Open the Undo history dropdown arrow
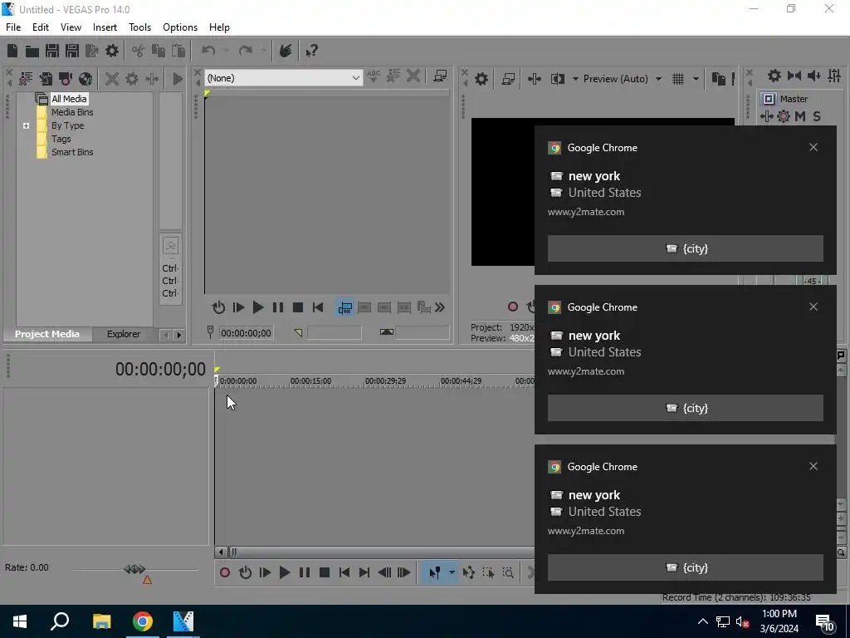This screenshot has height=638, width=850. (x=227, y=51)
